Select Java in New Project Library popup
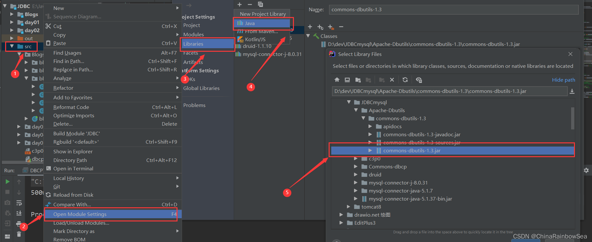592x242 pixels. coord(262,23)
